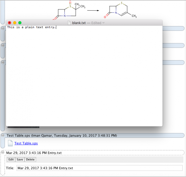Click the Edit button
Image resolution: width=186 pixels, height=177 pixels.
pyautogui.click(x=11, y=160)
